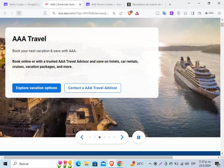Add a new tab with plus button

pyautogui.click(x=170, y=5)
